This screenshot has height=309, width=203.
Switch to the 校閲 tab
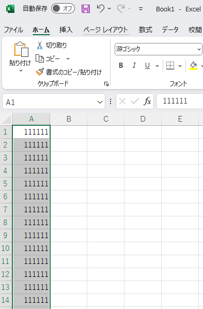click(195, 30)
